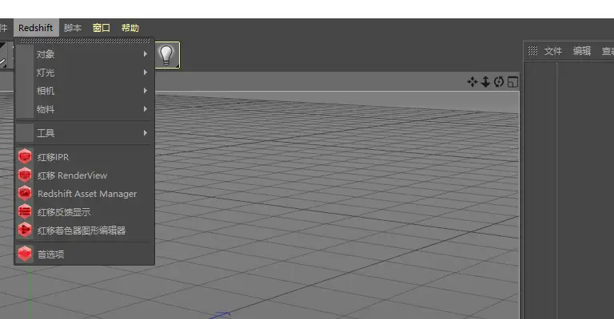Show 红移反馈显示 window
614x319 pixels.
point(84,212)
